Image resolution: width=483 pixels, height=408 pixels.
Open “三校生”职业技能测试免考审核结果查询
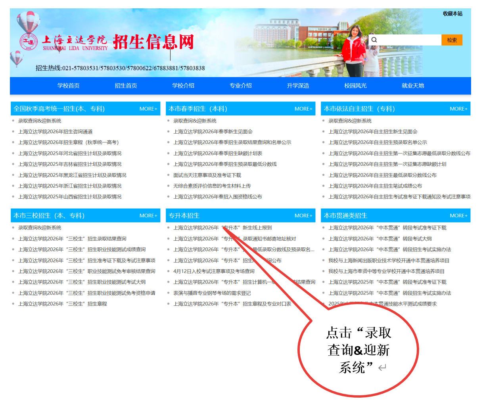pos(87,271)
